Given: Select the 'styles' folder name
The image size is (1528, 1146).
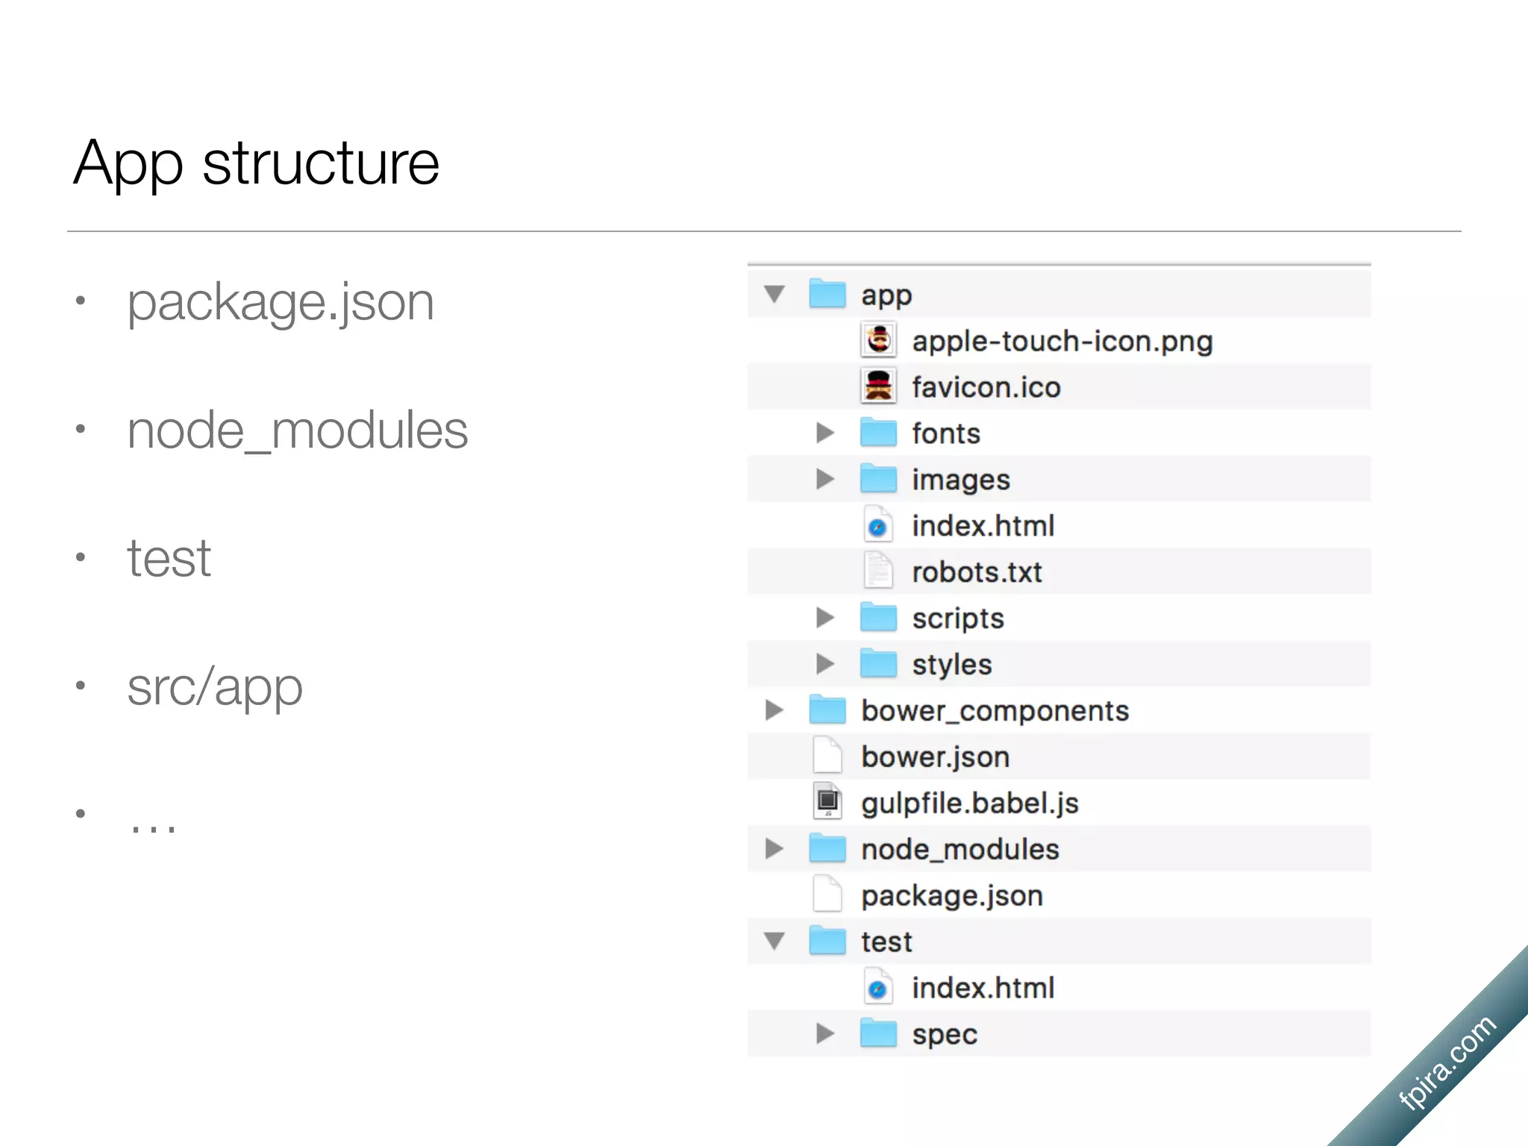Looking at the screenshot, I should pyautogui.click(x=952, y=666).
